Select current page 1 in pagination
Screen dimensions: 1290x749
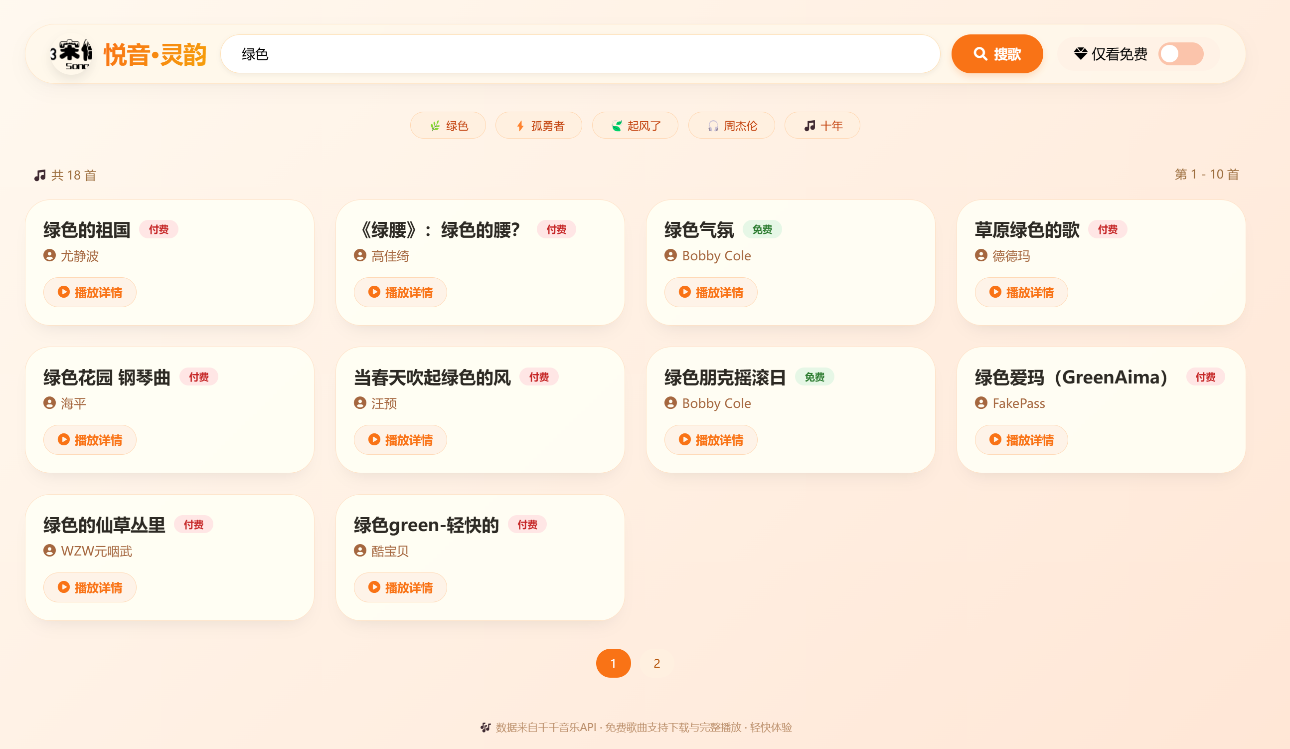613,663
